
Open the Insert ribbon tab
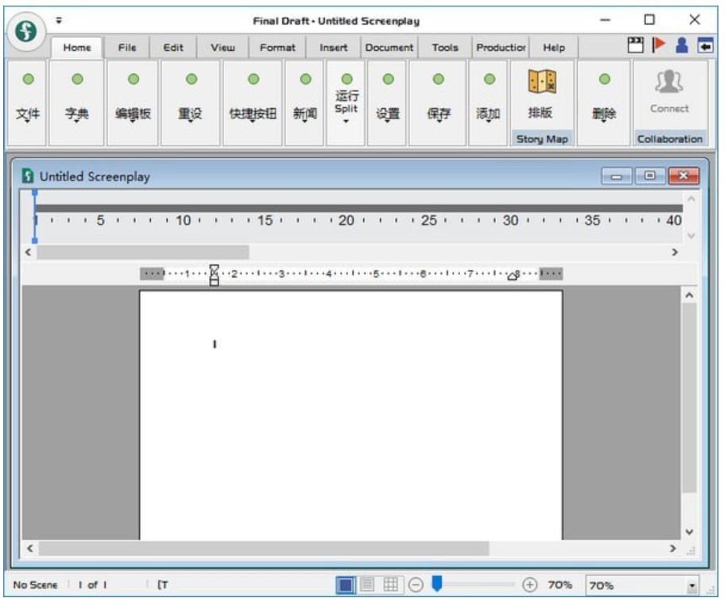click(x=333, y=48)
